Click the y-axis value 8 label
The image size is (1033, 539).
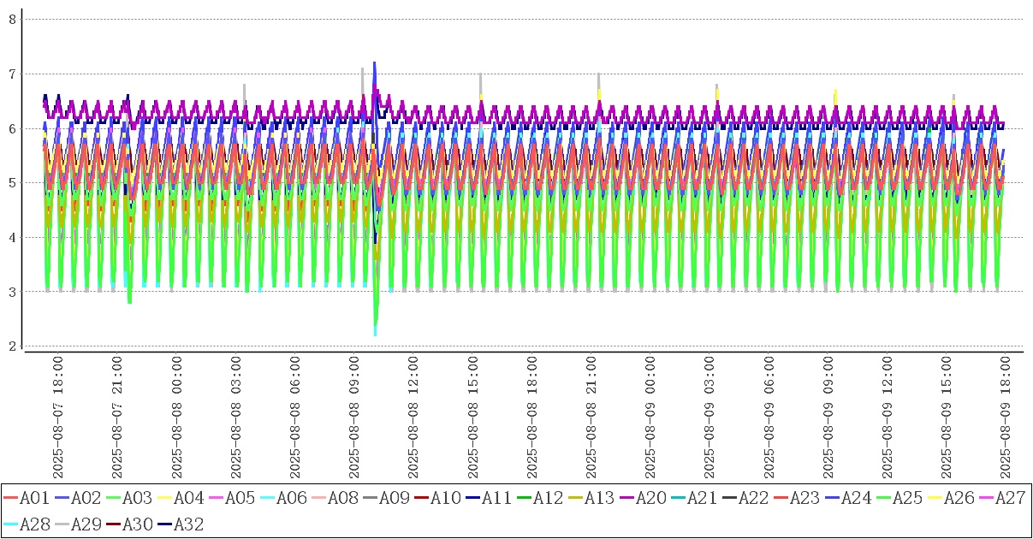(x=13, y=19)
